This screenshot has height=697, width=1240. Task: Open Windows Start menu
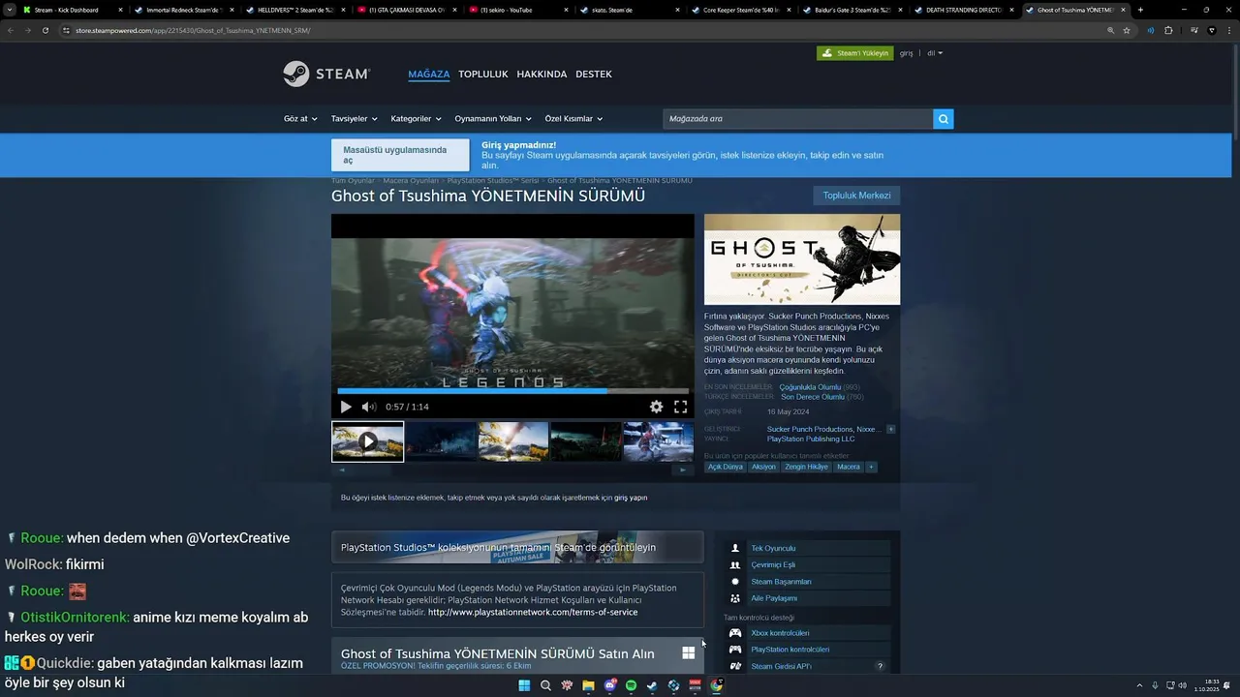(524, 685)
